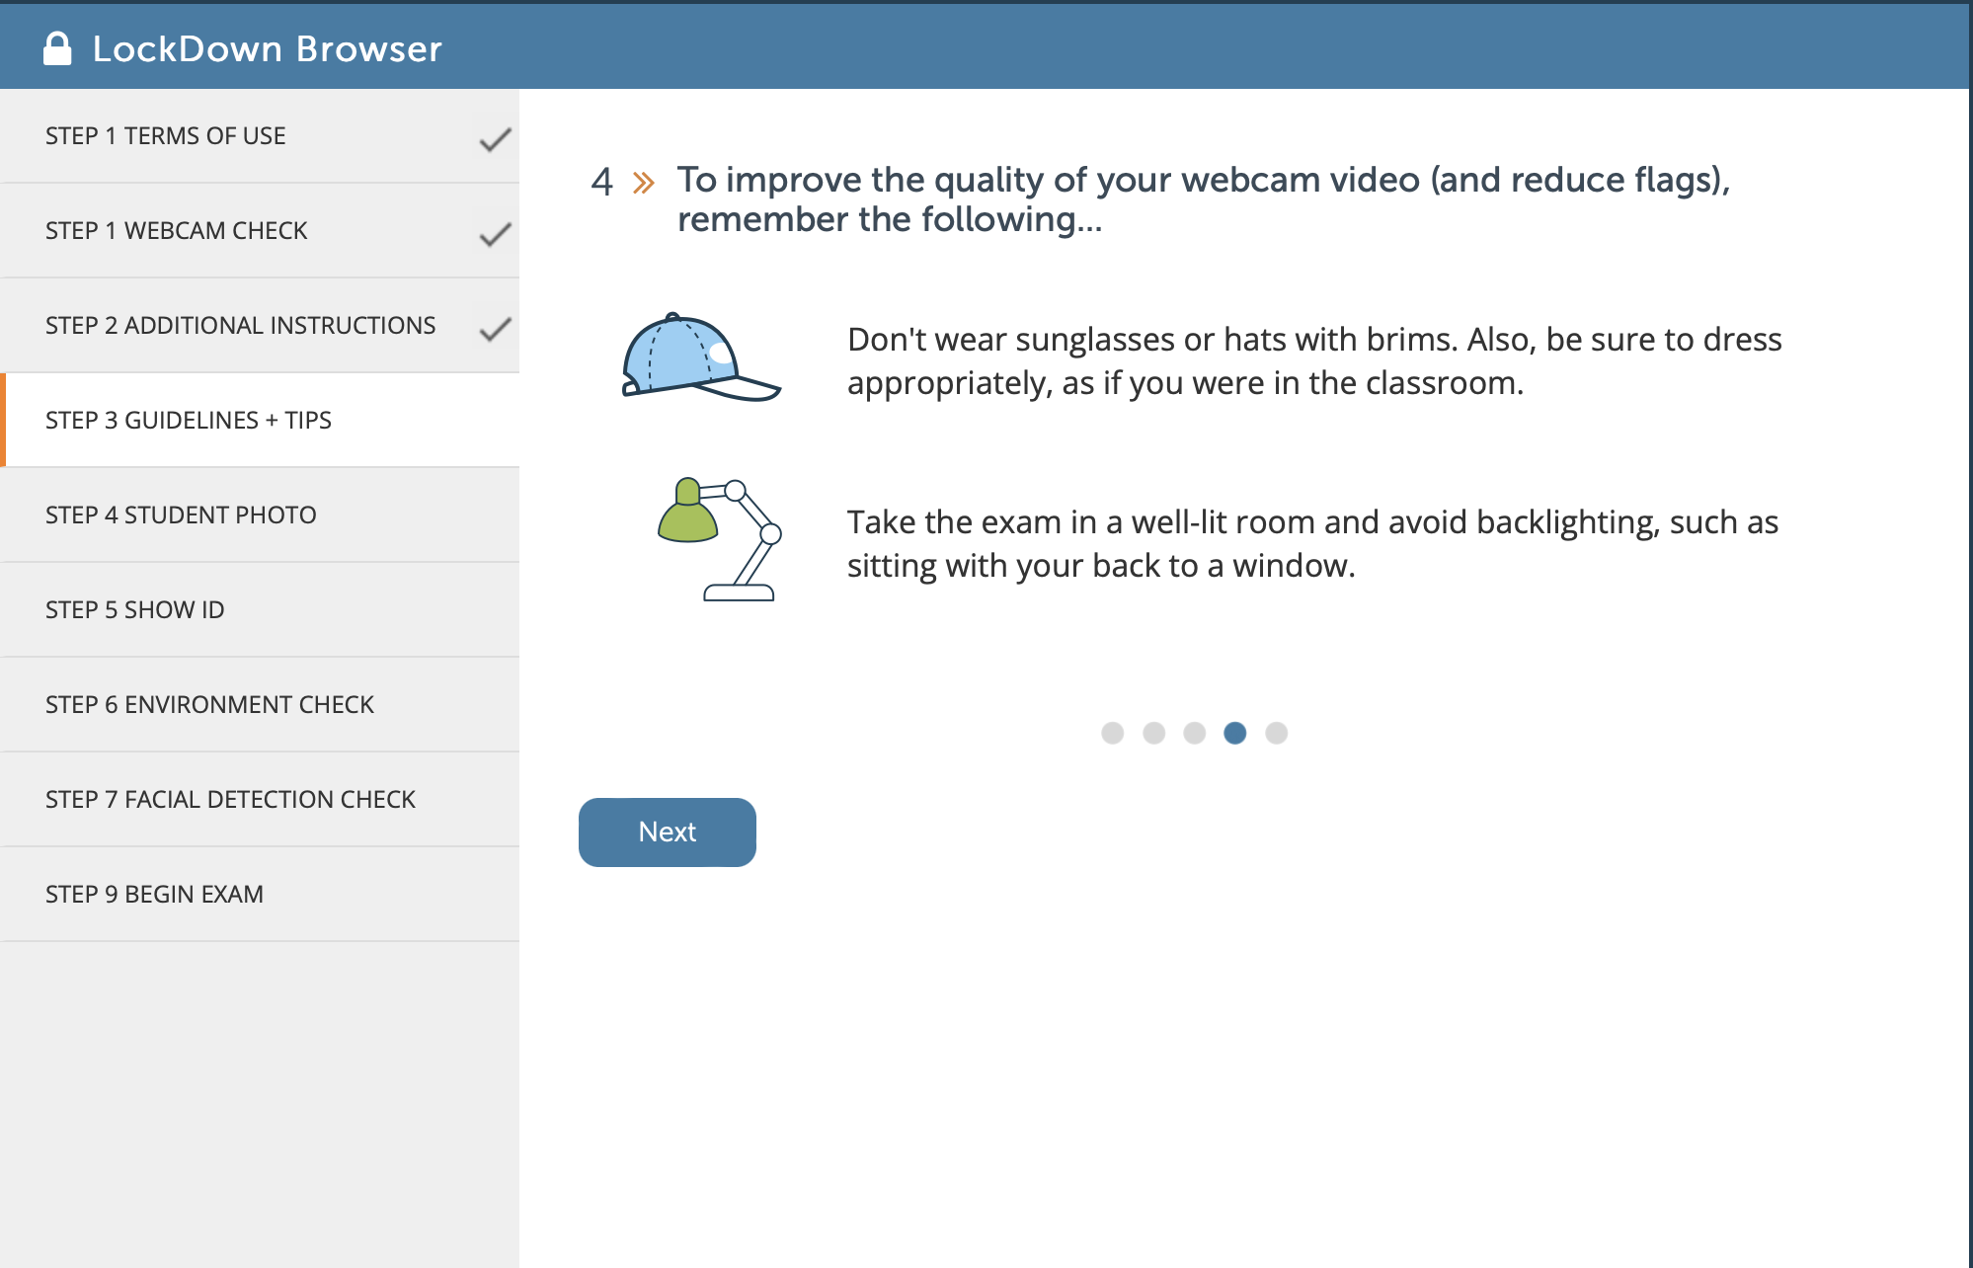Click the LockDown Browser title text
This screenshot has width=1973, height=1268.
tap(268, 48)
